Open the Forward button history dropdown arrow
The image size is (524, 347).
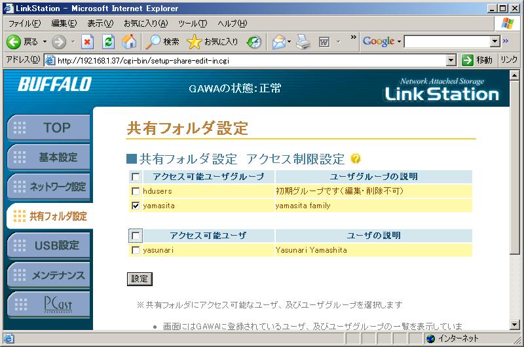(x=73, y=42)
